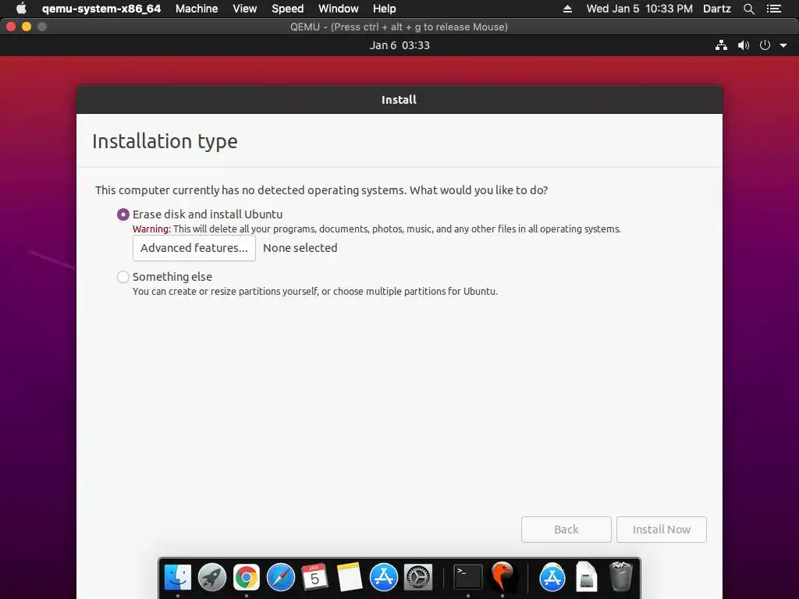Select the Something else radio option
Screen dimensions: 799x599
(123, 277)
